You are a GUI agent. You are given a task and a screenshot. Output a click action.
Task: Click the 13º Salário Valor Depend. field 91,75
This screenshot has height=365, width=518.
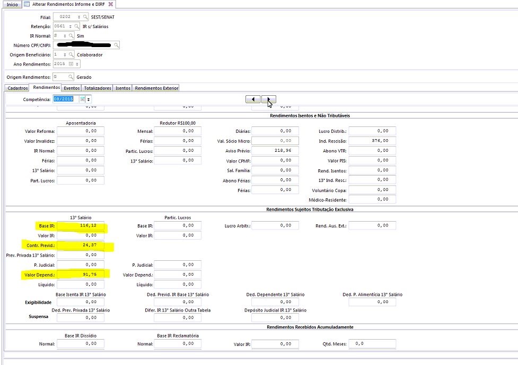pos(81,275)
